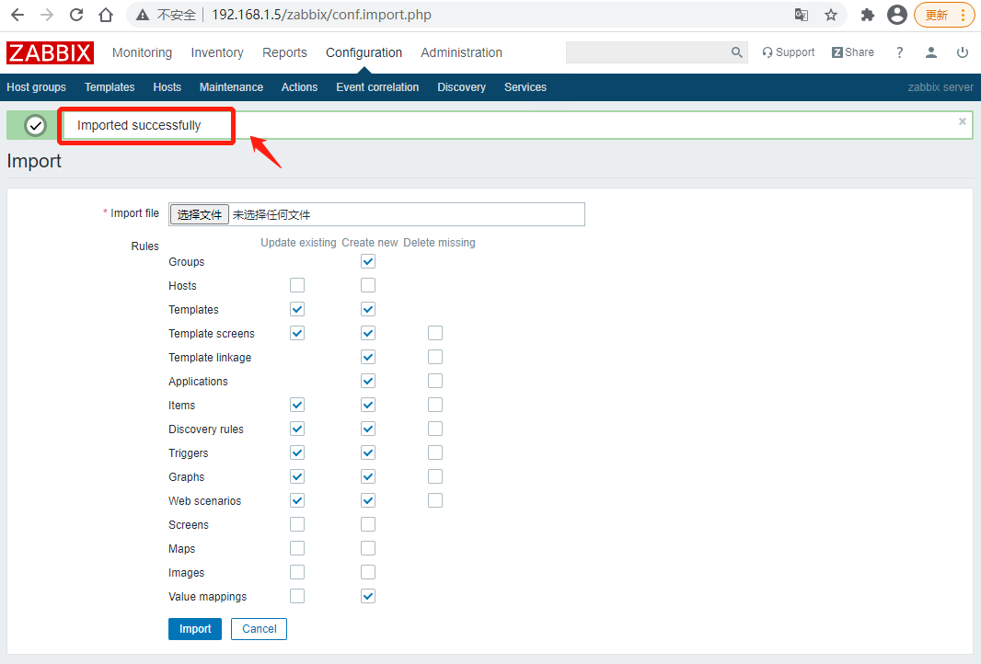Open the Administration menu
981x664 pixels.
pyautogui.click(x=461, y=52)
